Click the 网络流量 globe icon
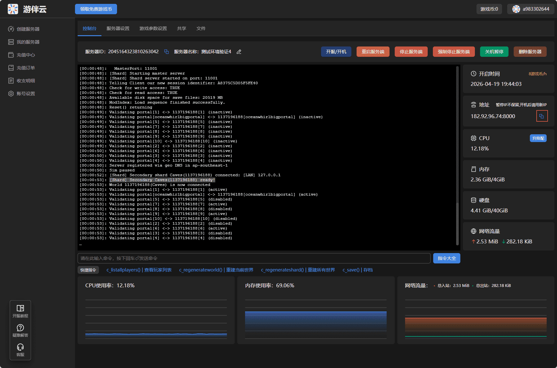Image resolution: width=557 pixels, height=368 pixels. (x=474, y=231)
